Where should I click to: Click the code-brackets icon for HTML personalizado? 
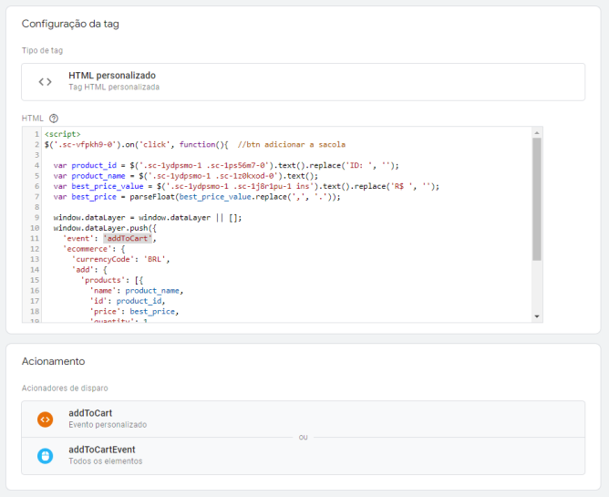point(45,81)
